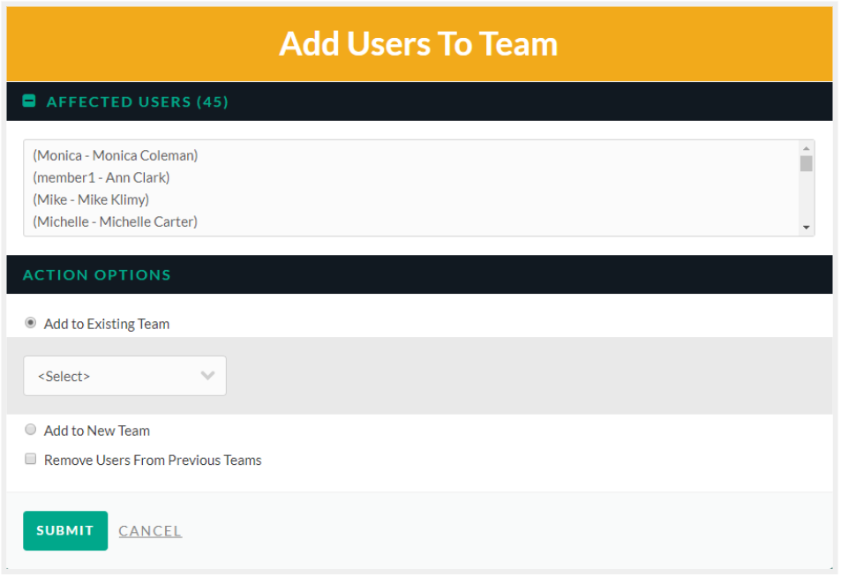This screenshot has width=841, height=577.
Task: Choose Michelle Carter from affected users
Action: tap(116, 221)
